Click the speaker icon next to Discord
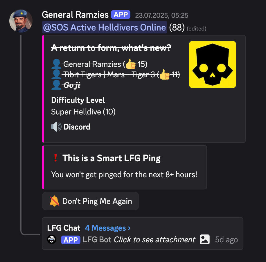266x262 pixels. tap(56, 127)
